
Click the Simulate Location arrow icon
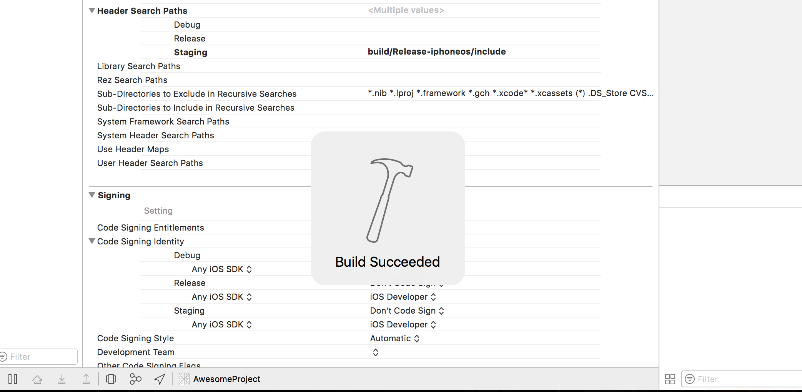[x=160, y=379]
